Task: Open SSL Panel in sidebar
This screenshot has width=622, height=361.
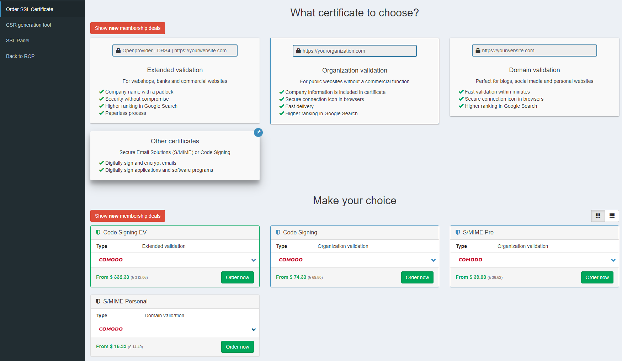Action: point(18,41)
